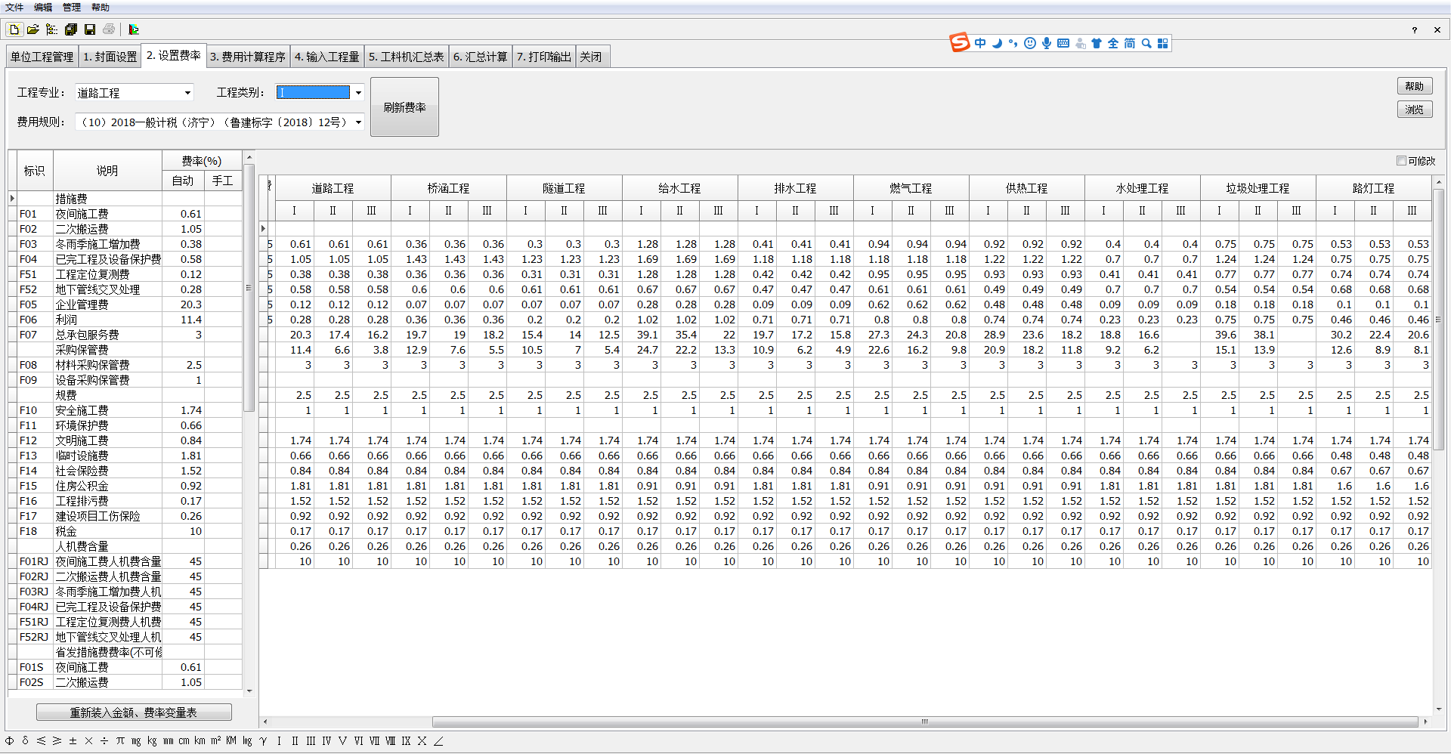
Task: Insert the δ symbol from the bottom bar
Action: (x=26, y=741)
